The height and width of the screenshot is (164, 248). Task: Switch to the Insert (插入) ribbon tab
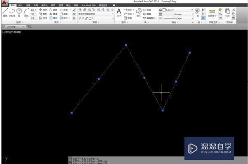click(x=20, y=5)
